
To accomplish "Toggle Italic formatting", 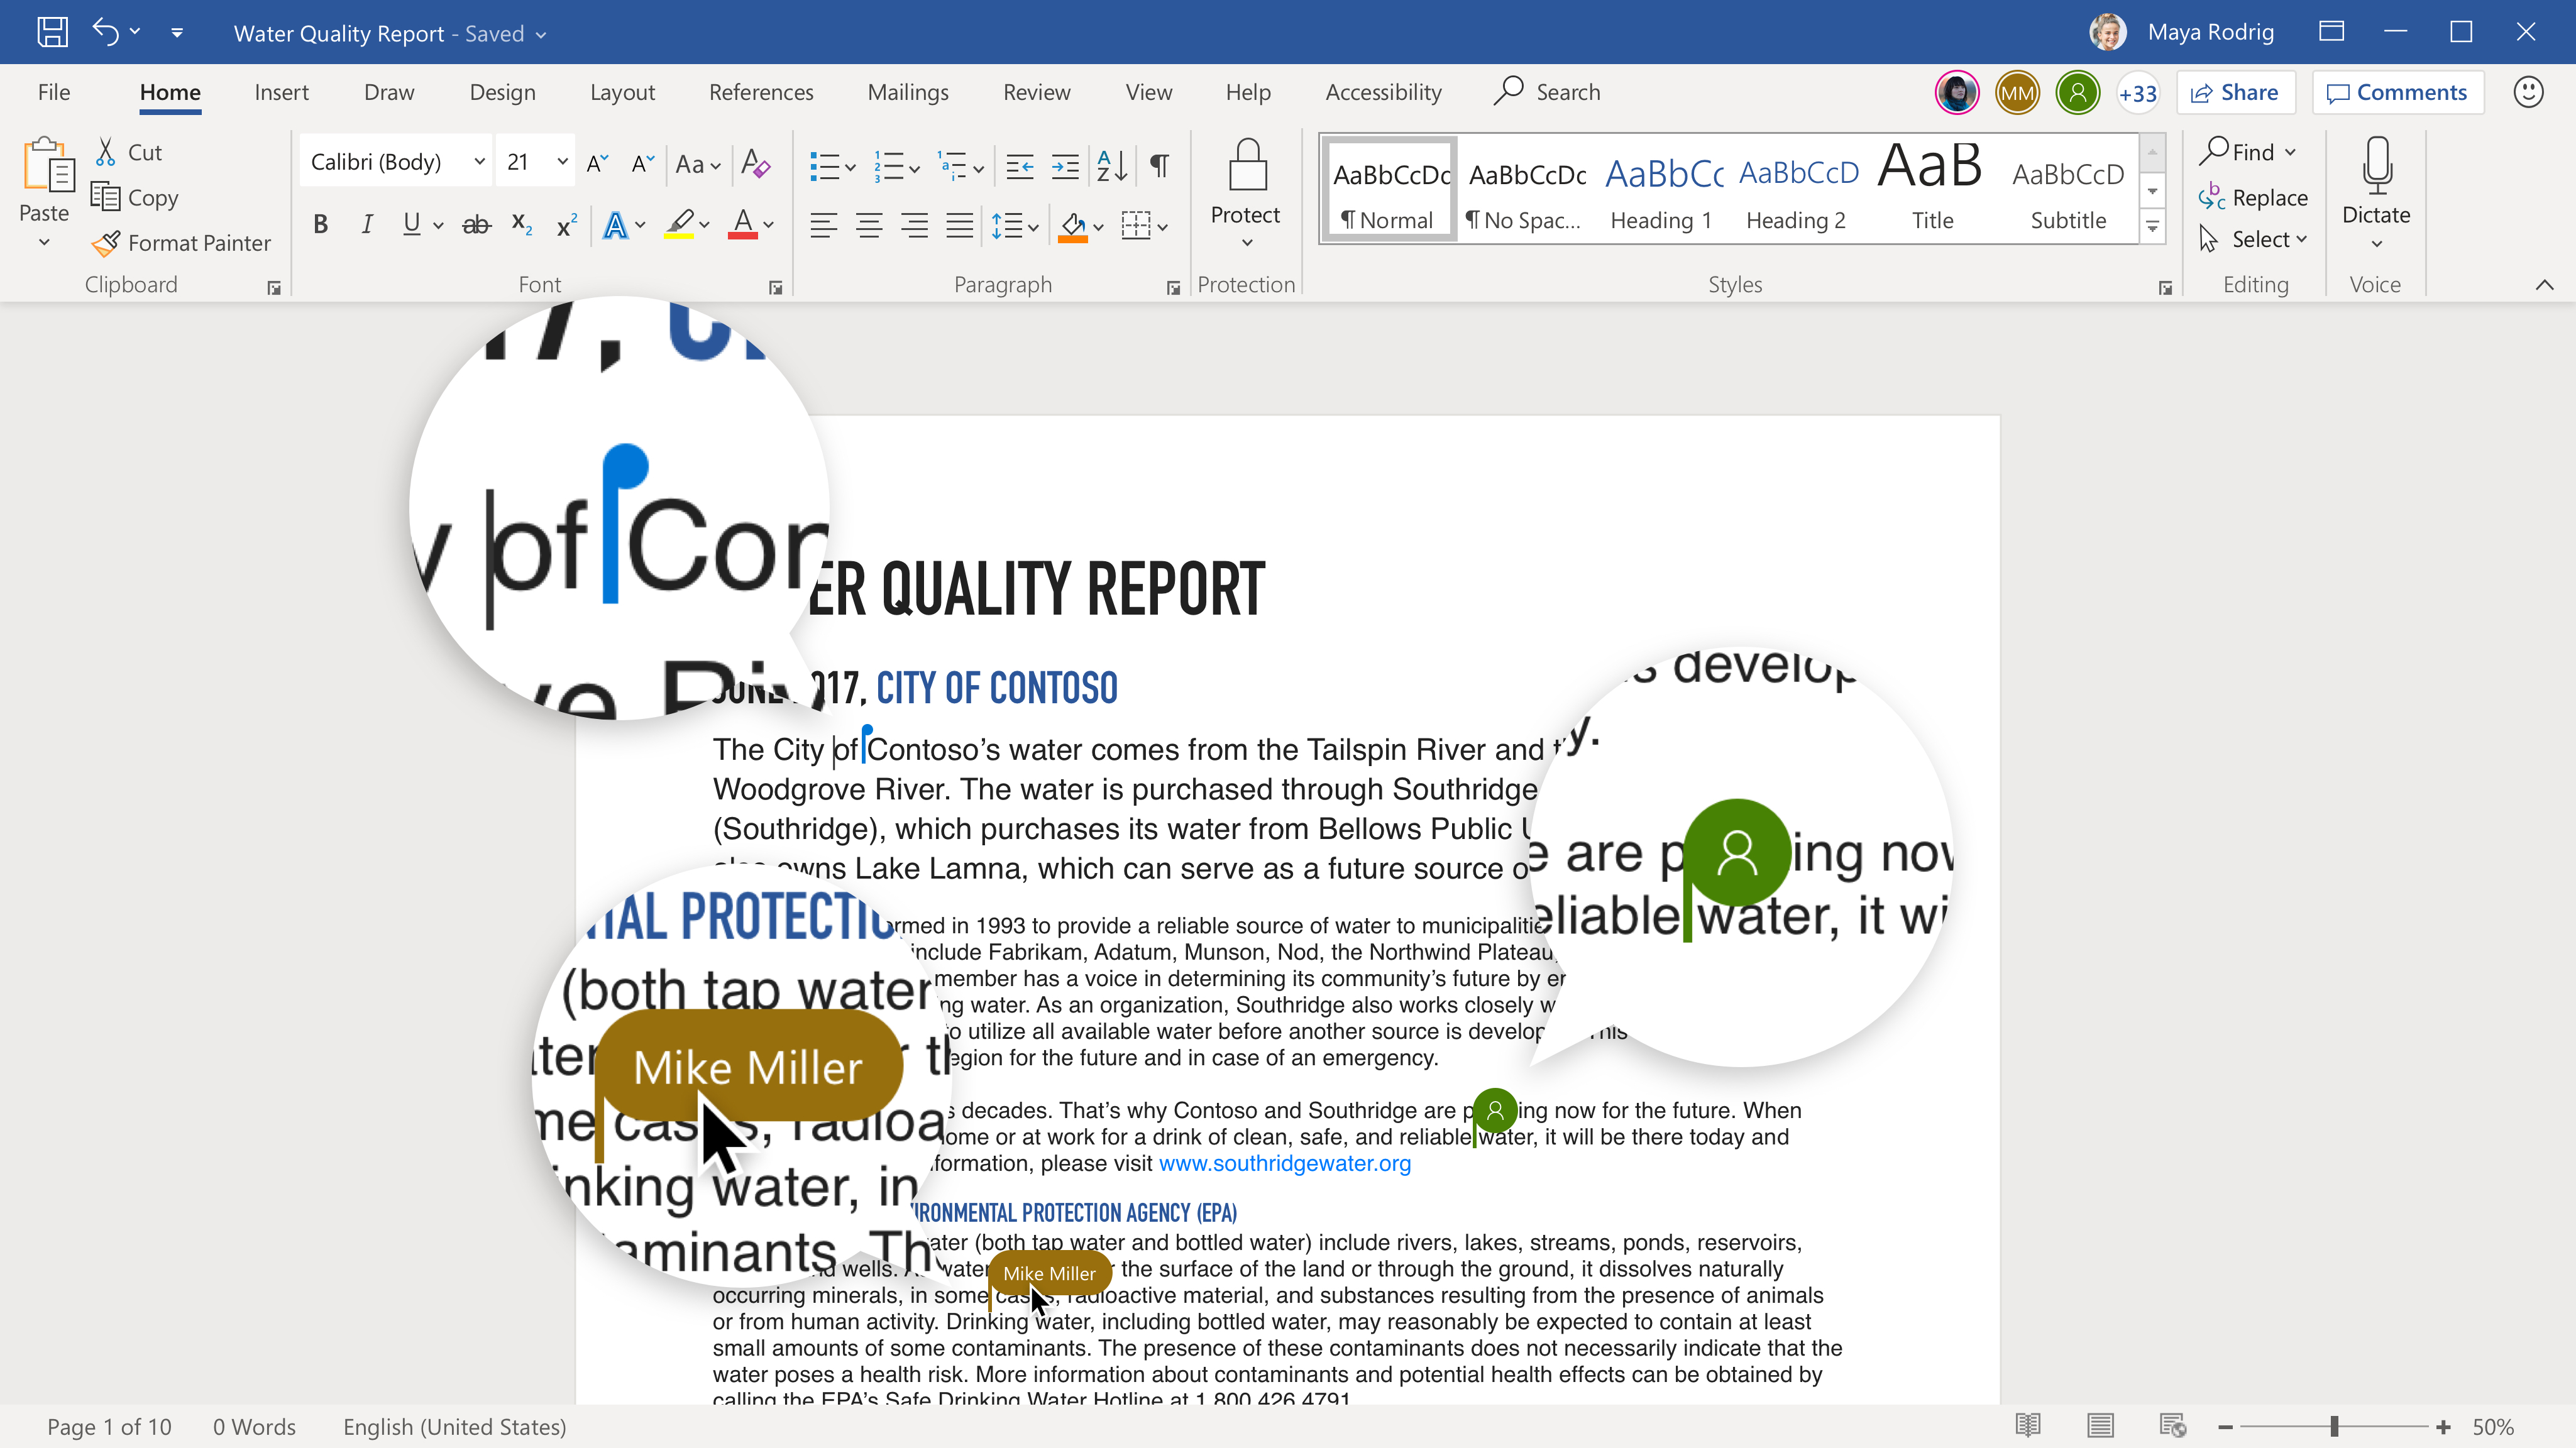I will (x=367, y=224).
